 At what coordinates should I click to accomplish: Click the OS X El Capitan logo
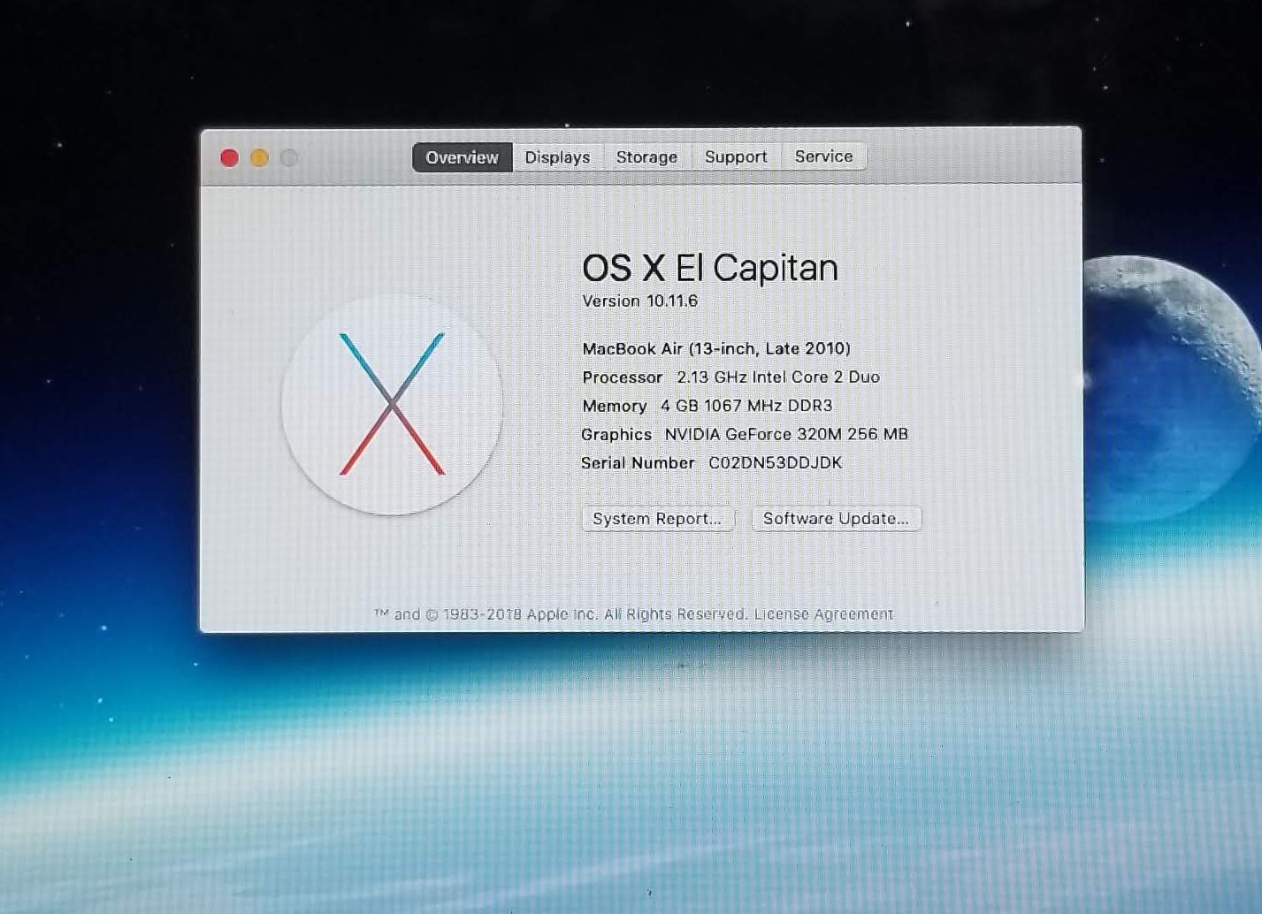click(x=392, y=404)
